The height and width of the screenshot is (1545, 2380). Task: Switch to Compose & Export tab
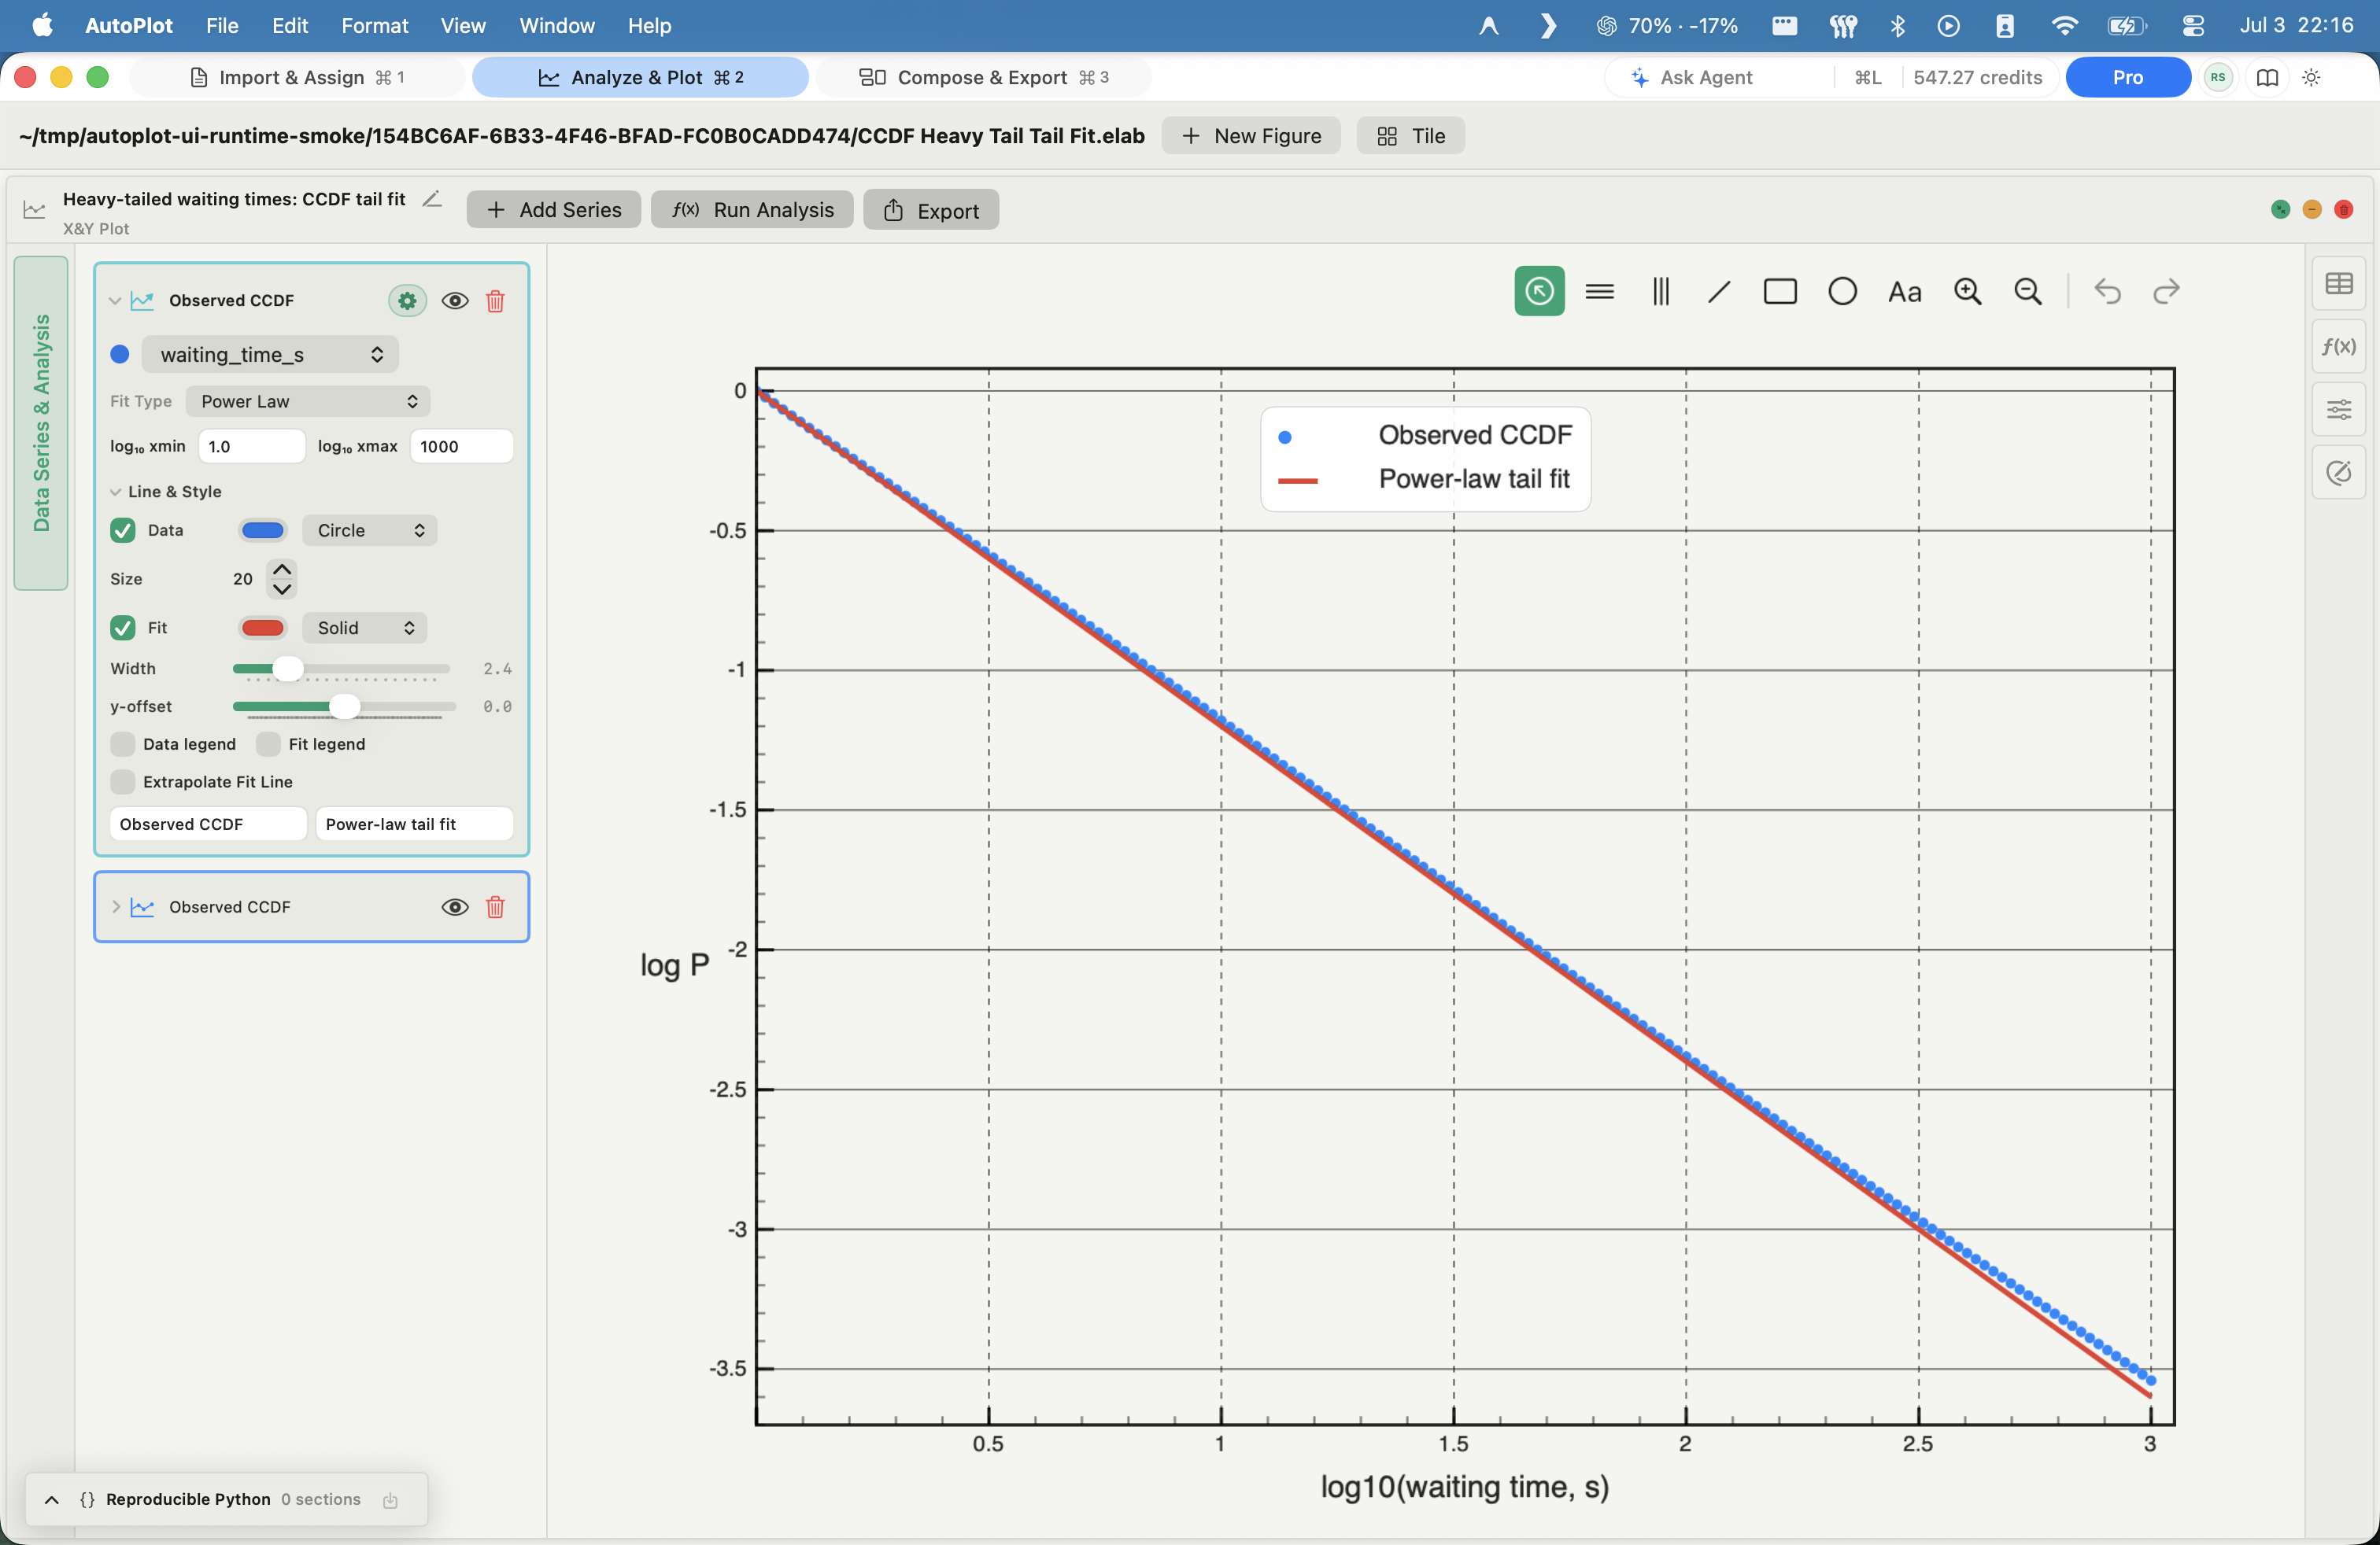tap(984, 77)
